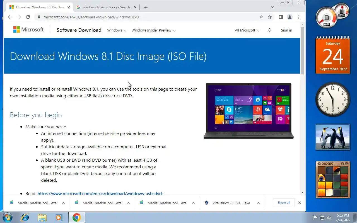The width and height of the screenshot is (357, 223).
Task: Open Chrome profile avatar menu
Action: (290, 17)
